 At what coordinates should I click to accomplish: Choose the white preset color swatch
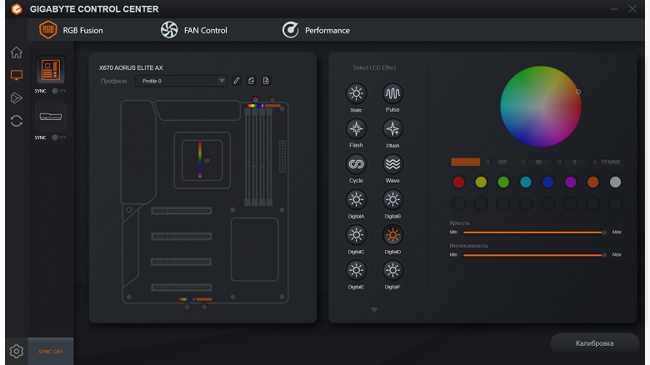[x=615, y=182]
